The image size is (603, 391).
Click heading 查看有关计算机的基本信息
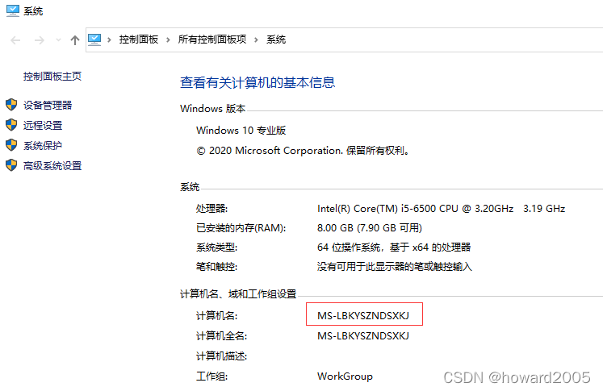[258, 82]
